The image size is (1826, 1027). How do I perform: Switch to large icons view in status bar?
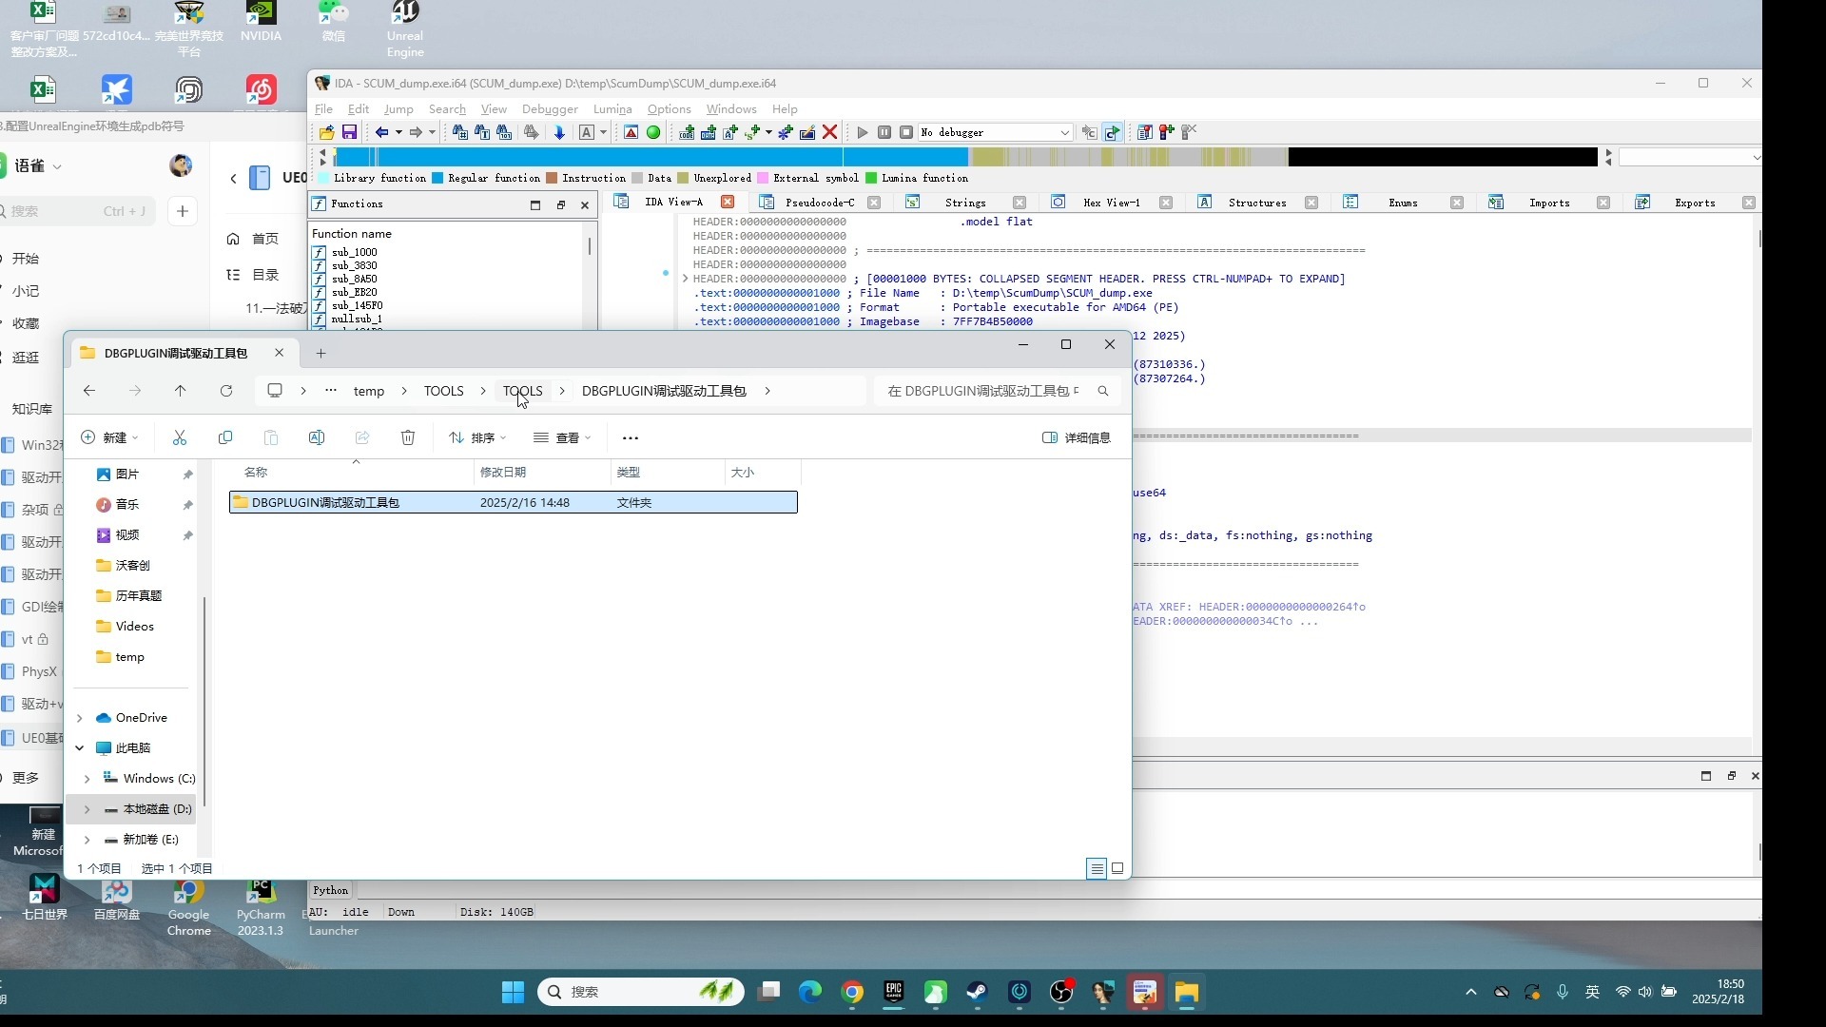tap(1117, 868)
